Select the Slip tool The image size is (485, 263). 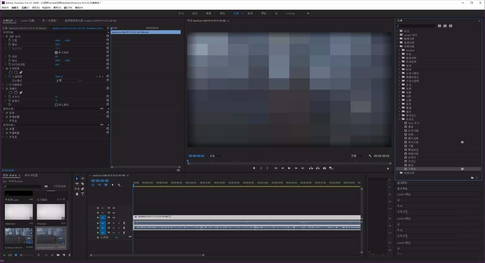[77, 189]
